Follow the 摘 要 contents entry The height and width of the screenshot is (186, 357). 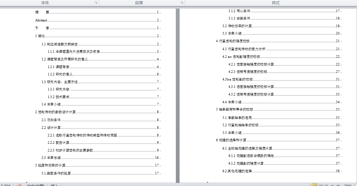pos(98,12)
